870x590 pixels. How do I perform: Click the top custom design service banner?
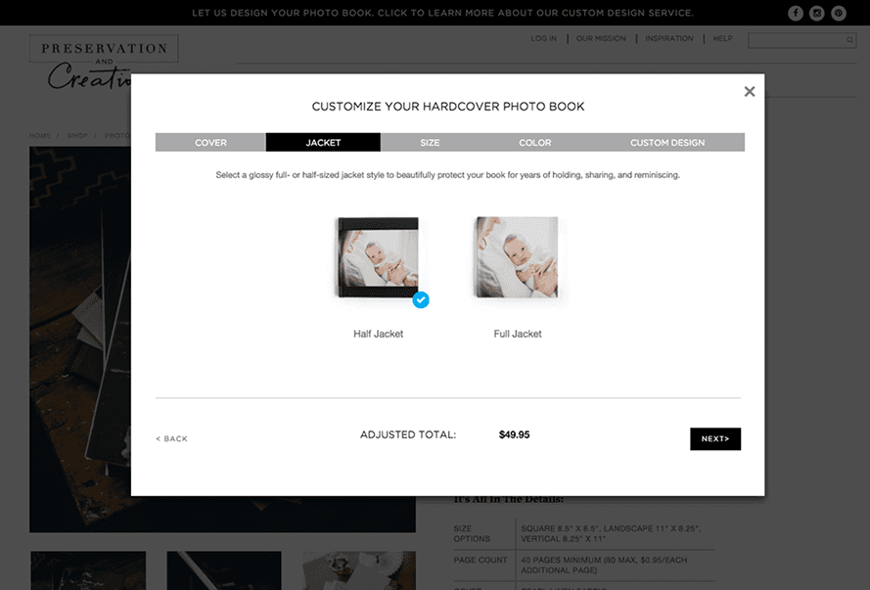(442, 13)
